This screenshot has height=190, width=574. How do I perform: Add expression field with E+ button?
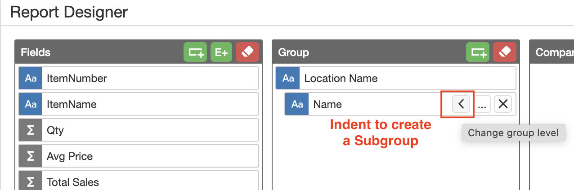221,52
